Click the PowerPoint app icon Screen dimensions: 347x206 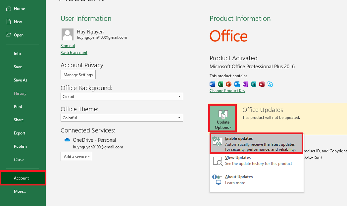click(x=229, y=84)
